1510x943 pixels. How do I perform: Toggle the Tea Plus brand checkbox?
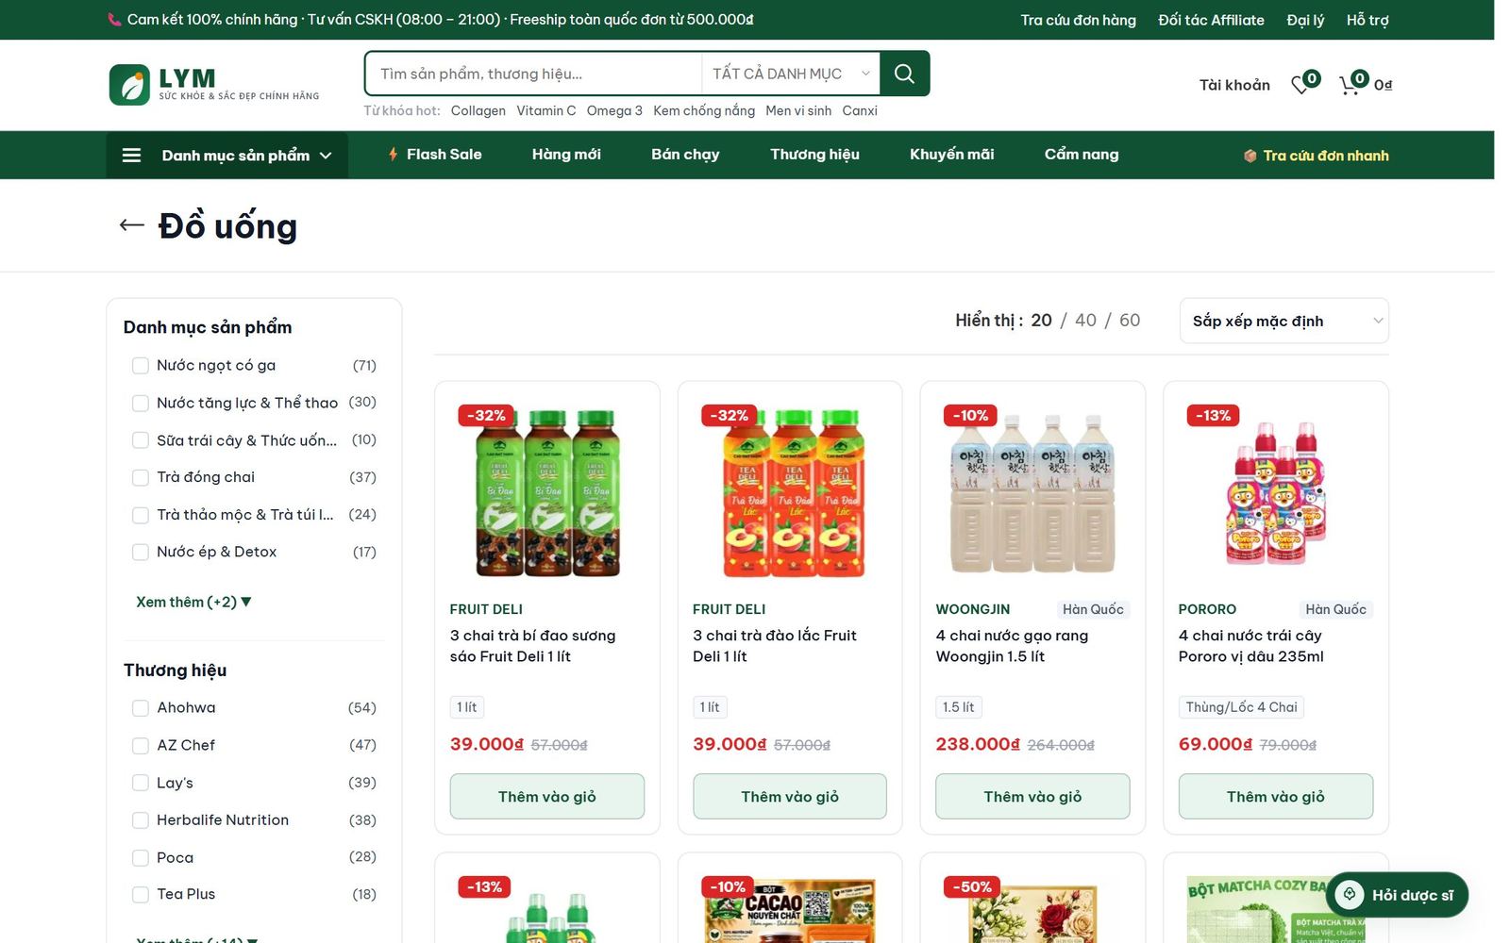coord(141,894)
